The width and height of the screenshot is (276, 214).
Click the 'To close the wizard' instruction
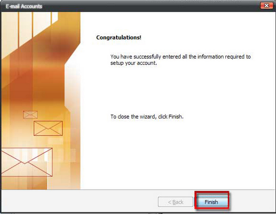tap(147, 116)
